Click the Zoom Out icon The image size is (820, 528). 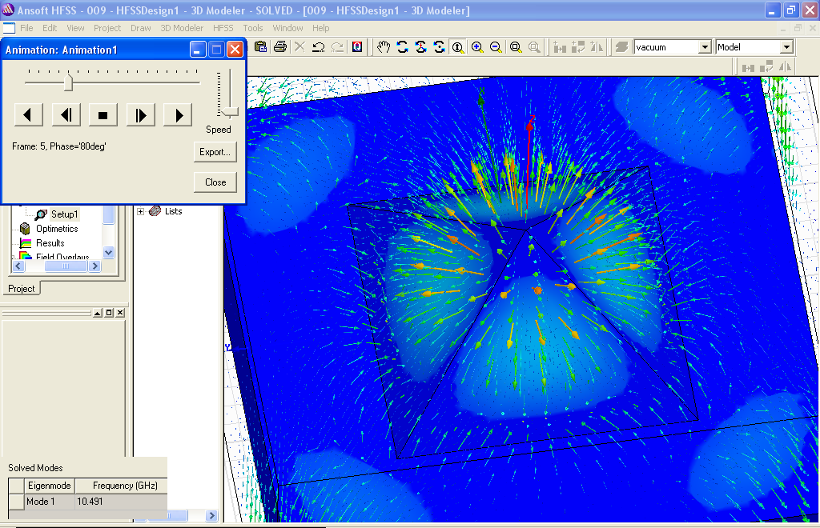tap(496, 47)
